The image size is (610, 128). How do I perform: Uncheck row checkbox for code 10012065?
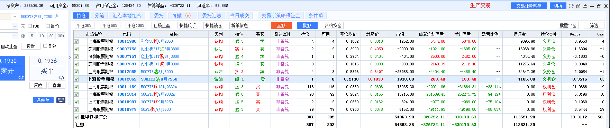[x=76, y=72]
